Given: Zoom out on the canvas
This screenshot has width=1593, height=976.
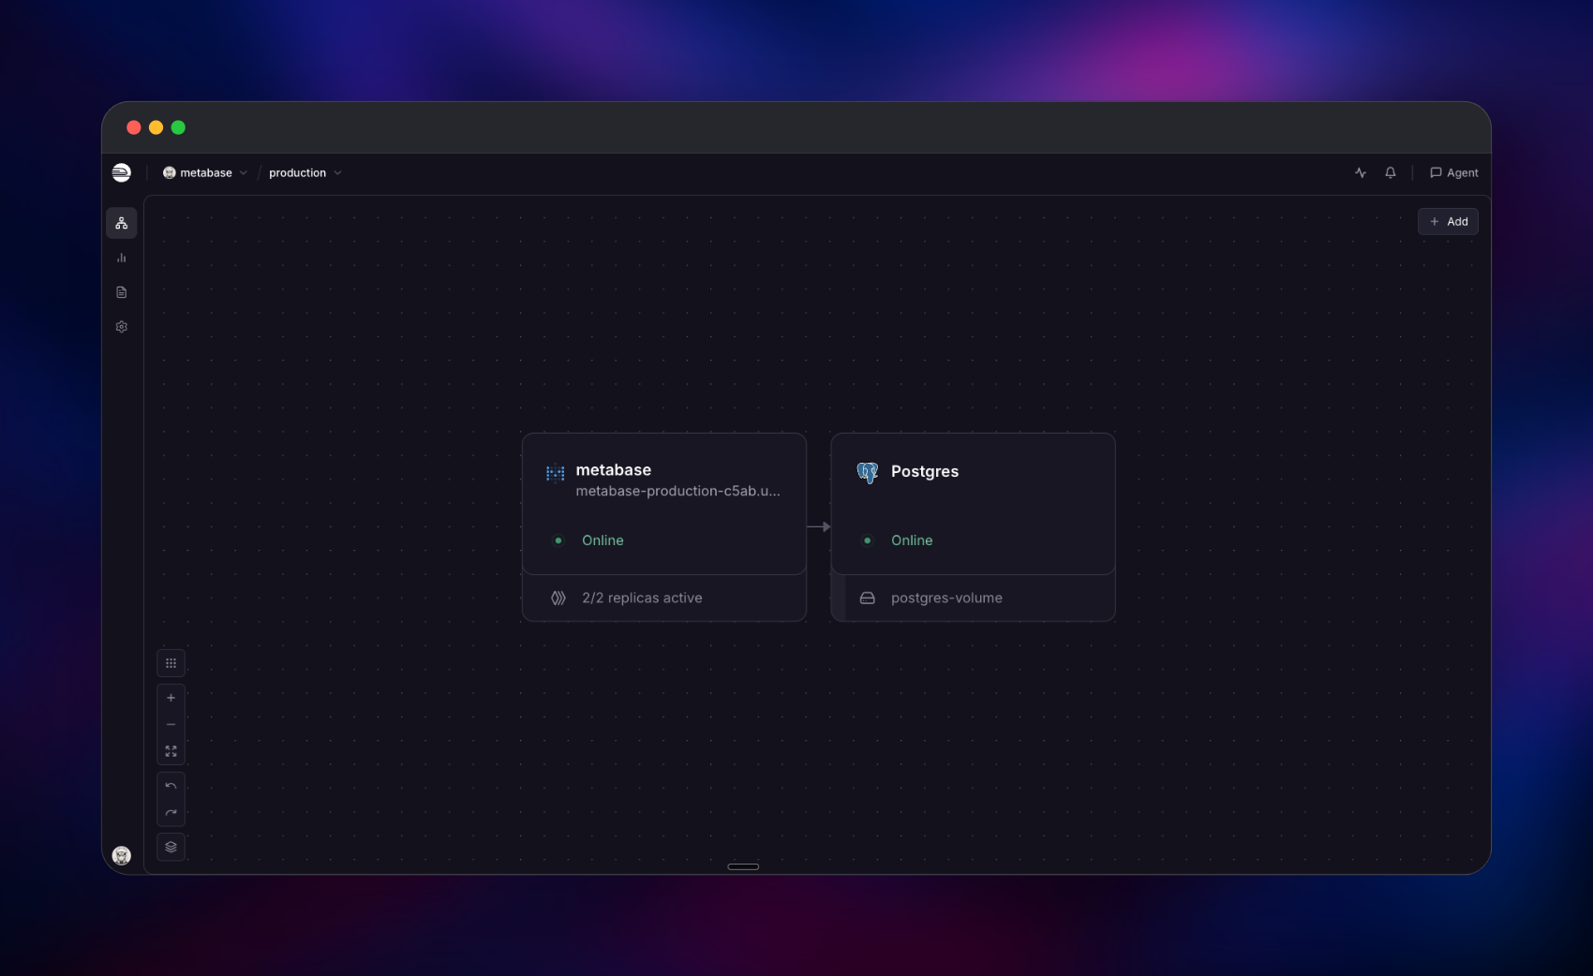Looking at the screenshot, I should point(171,725).
